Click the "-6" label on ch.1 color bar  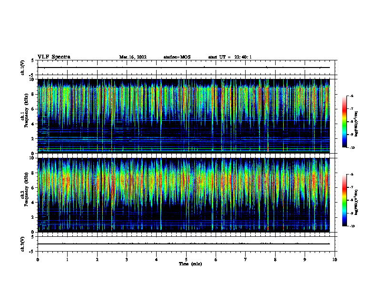351,96
